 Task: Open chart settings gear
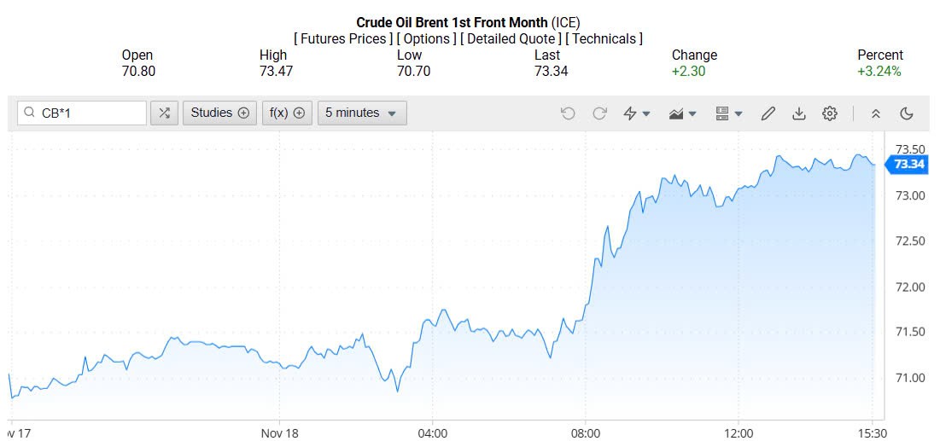coord(830,113)
